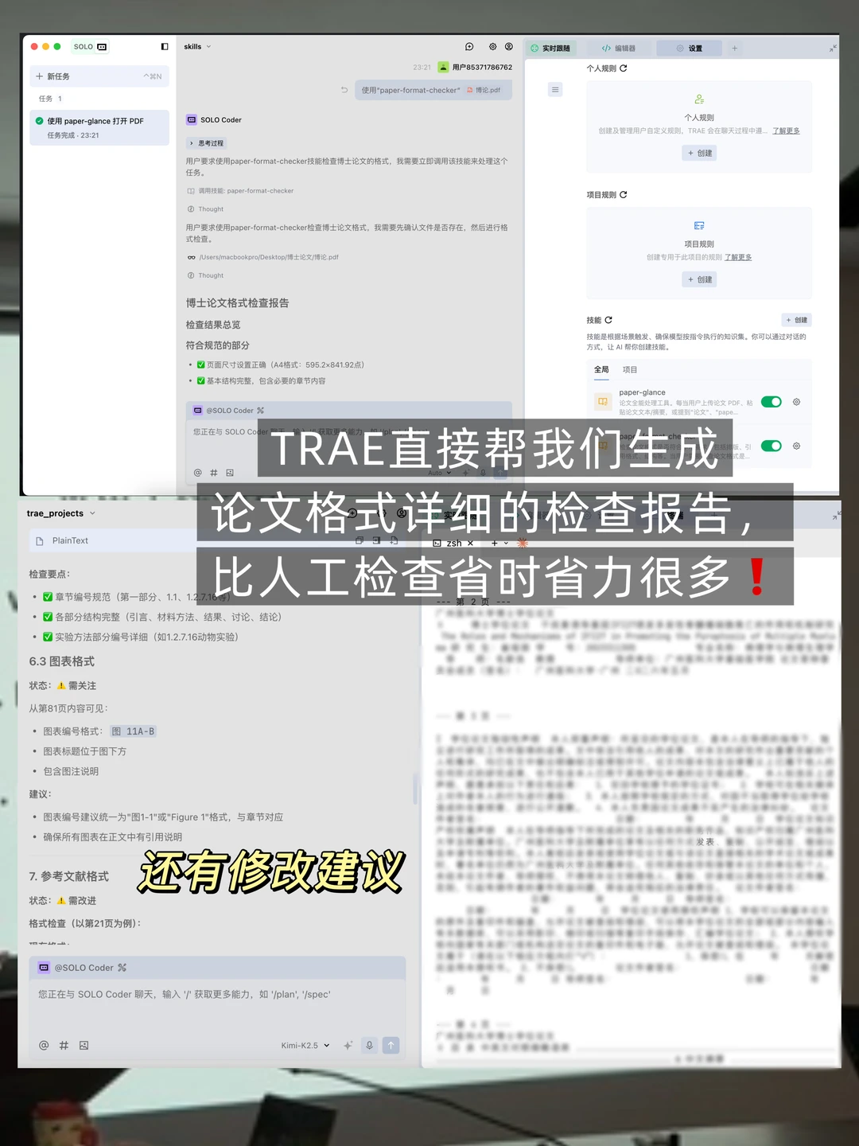Expand the second Thought entry
The image size is (859, 1146).
tap(206, 275)
